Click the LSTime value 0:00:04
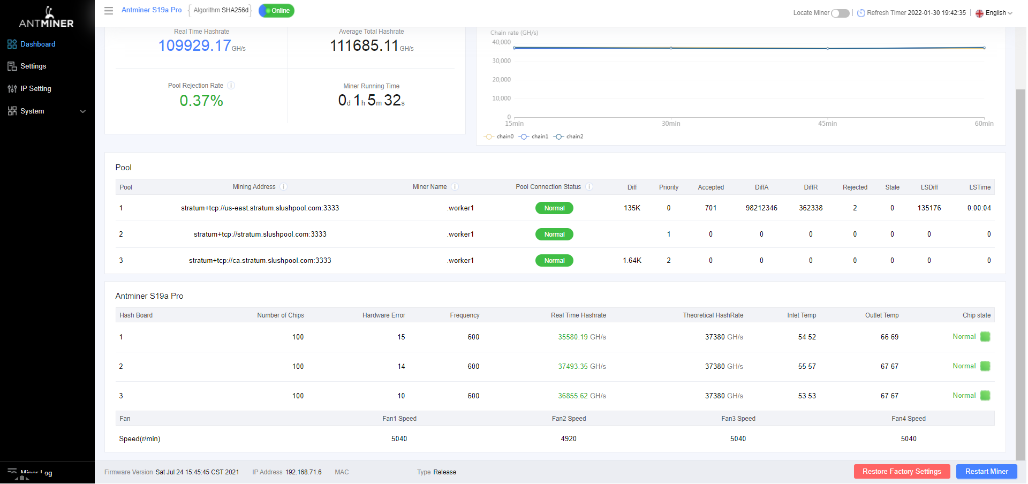Screen dimensions: 1028x484 point(979,208)
